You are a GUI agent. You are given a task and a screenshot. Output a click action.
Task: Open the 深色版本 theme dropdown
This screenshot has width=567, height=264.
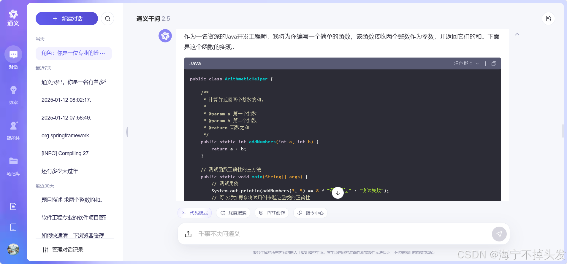point(466,63)
